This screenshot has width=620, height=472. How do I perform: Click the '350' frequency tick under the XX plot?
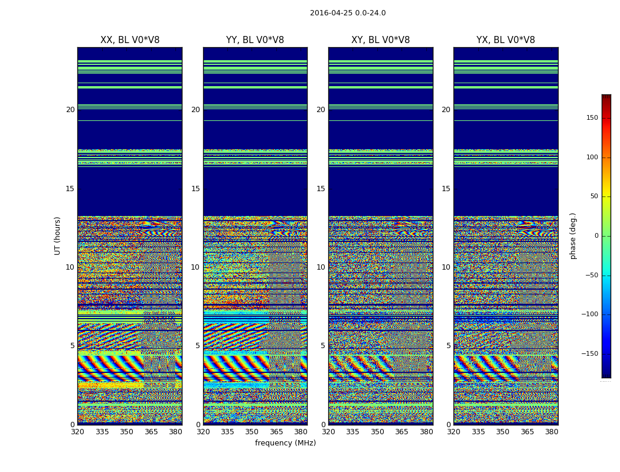(126, 432)
